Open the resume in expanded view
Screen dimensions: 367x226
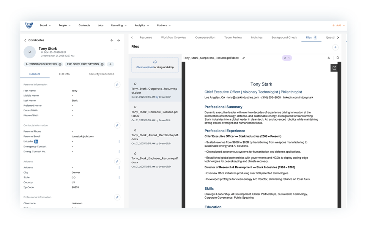click(334, 68)
